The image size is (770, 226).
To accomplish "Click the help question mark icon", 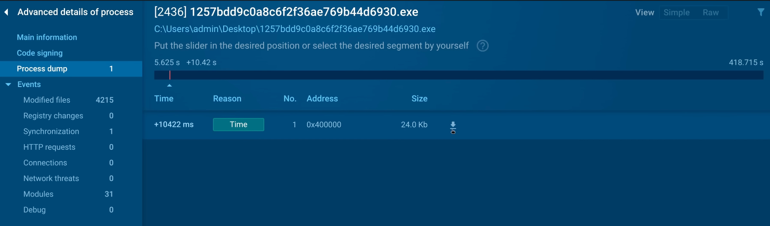I will click(483, 46).
